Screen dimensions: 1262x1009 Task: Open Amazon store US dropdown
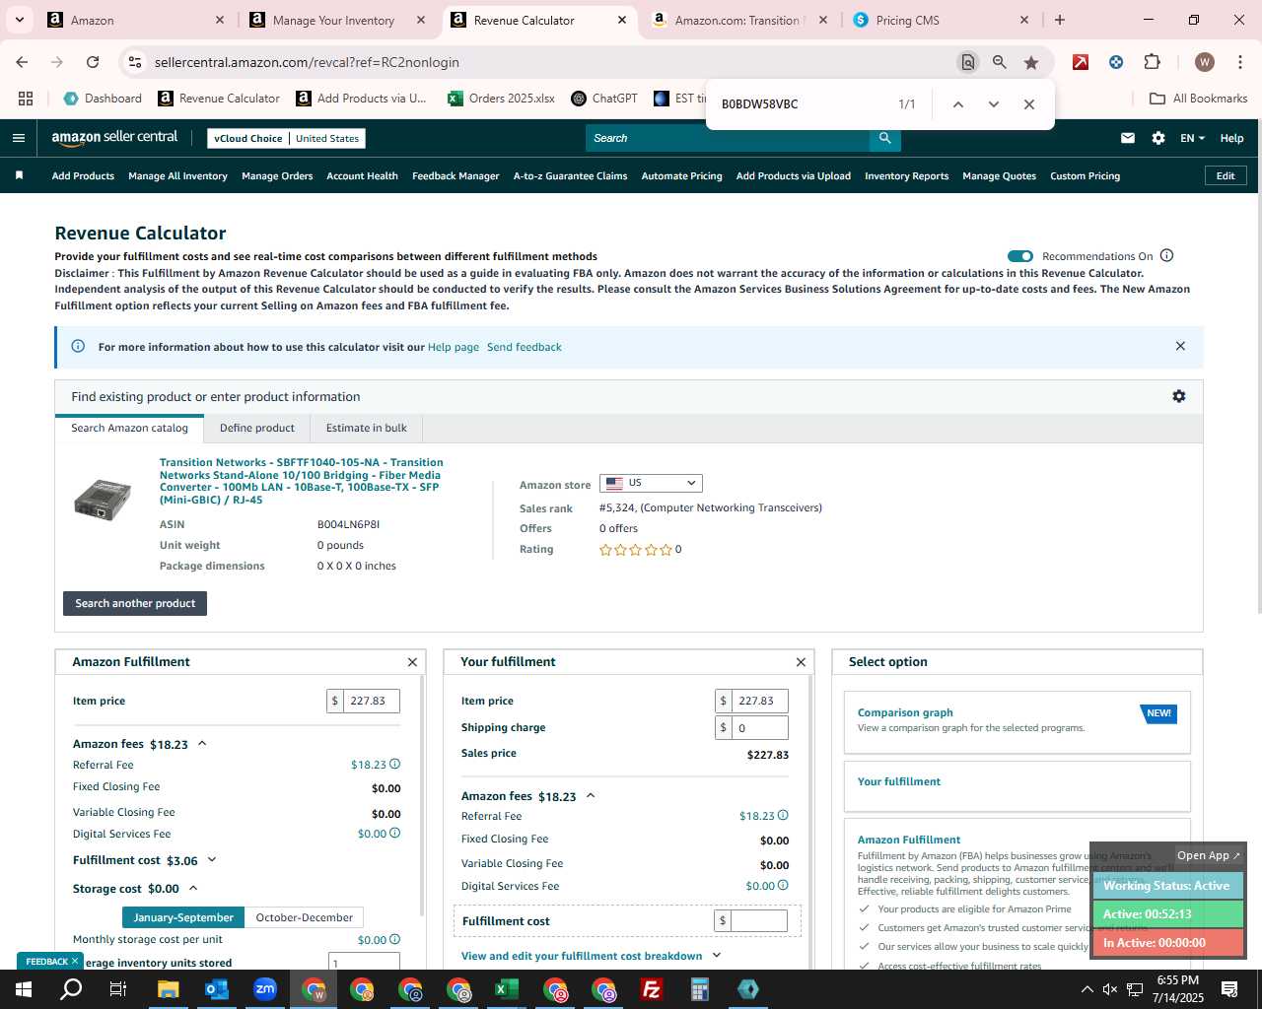pyautogui.click(x=651, y=483)
